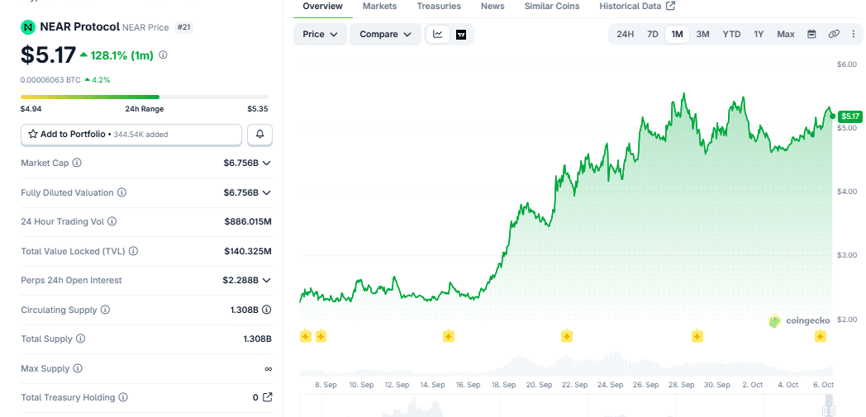Click the $5.35 range high value
This screenshot has width=866, height=417.
pyautogui.click(x=258, y=109)
